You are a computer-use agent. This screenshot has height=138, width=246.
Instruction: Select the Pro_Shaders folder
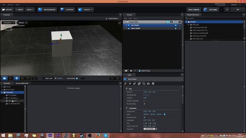click(x=12, y=95)
